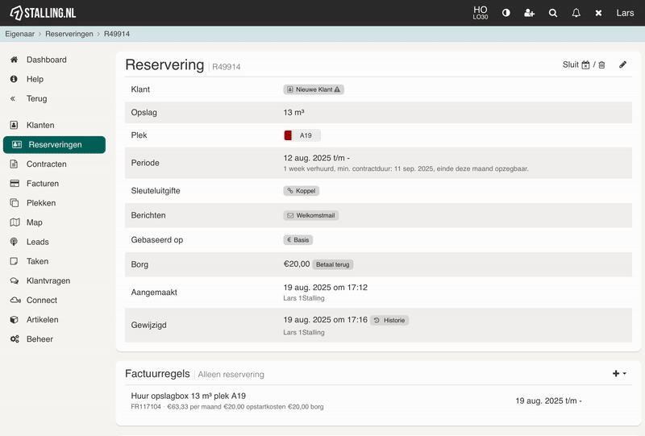Image resolution: width=645 pixels, height=436 pixels.
Task: Click the Connect cloud icon
Action: tap(15, 301)
